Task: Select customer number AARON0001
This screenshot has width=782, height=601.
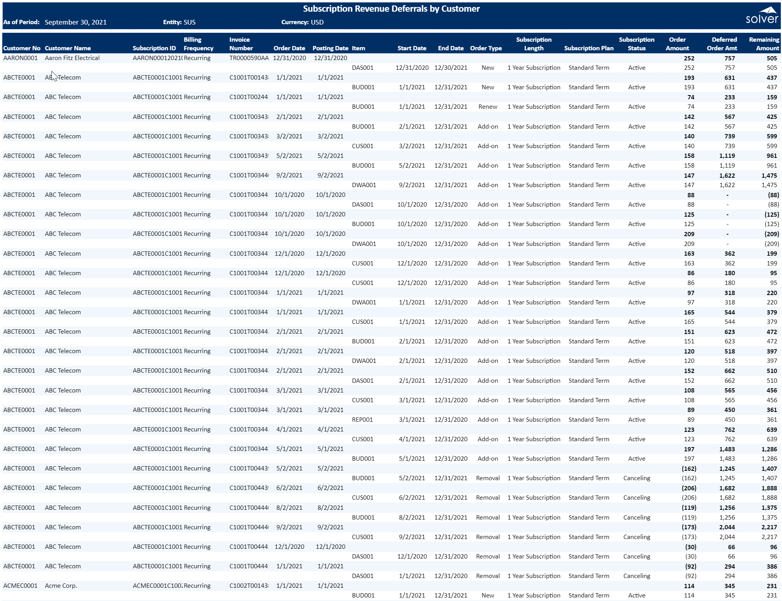Action: [x=21, y=58]
